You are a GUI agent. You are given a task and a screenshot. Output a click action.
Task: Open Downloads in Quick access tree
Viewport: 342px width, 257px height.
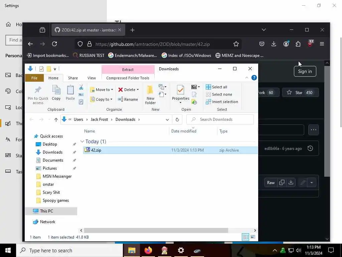coord(52,152)
